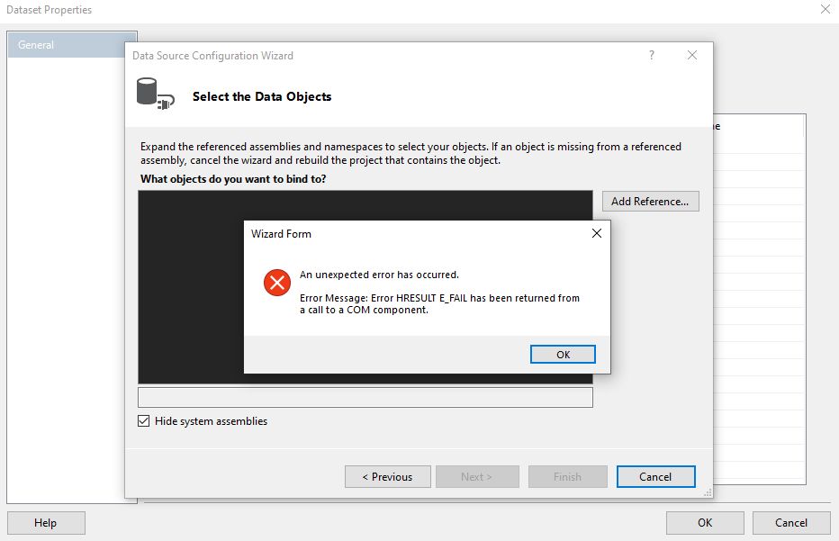Cancel the Dataset Properties dialog
This screenshot has height=541, width=839.
(x=791, y=523)
